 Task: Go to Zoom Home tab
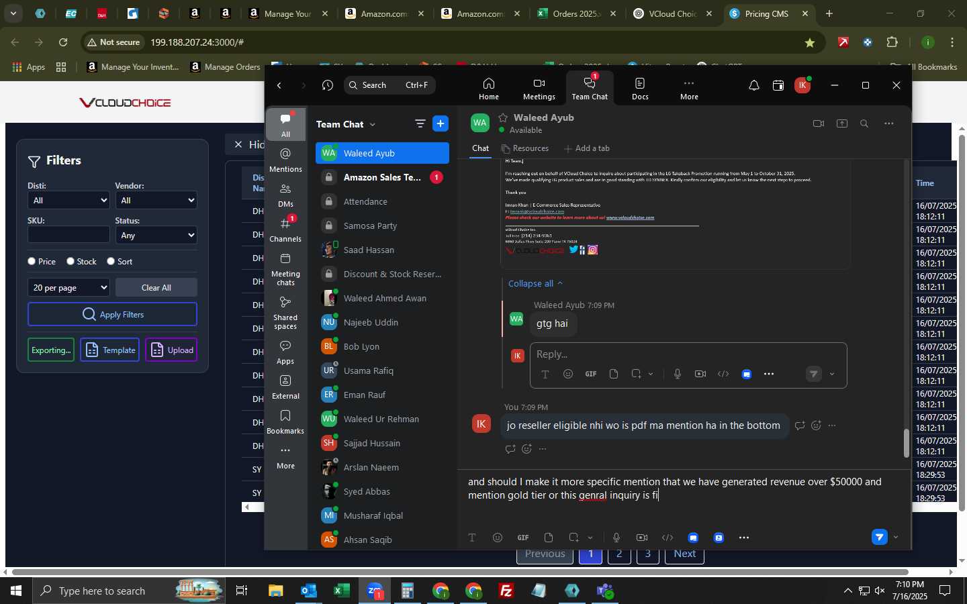coord(489,89)
